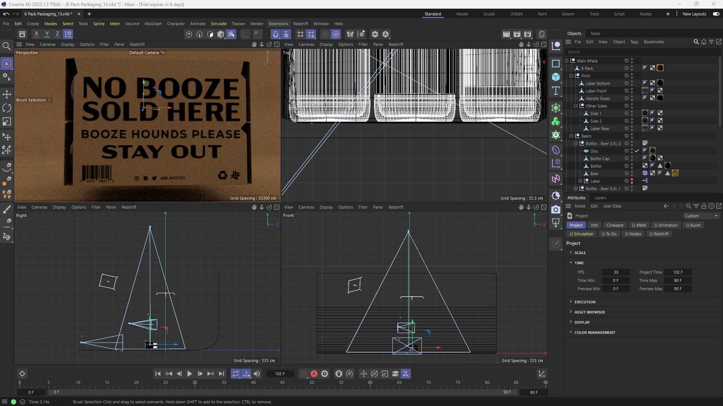Switch to the Cineware attributes tab

[x=615, y=225]
